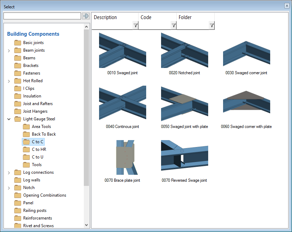Open the Back To Back subfolder
292x232 pixels.
pyautogui.click(x=44, y=134)
